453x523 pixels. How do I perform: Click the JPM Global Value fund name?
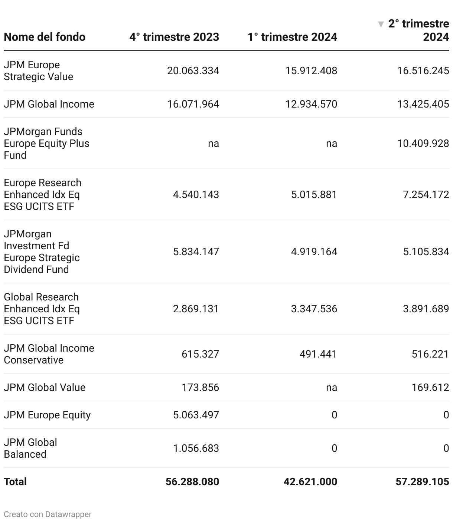(x=45, y=387)
